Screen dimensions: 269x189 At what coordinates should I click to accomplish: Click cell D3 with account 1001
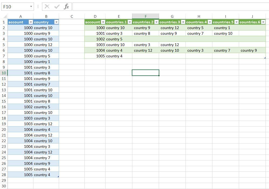point(95,33)
